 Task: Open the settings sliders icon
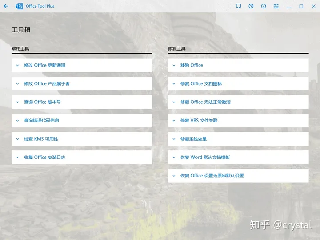[276, 6]
